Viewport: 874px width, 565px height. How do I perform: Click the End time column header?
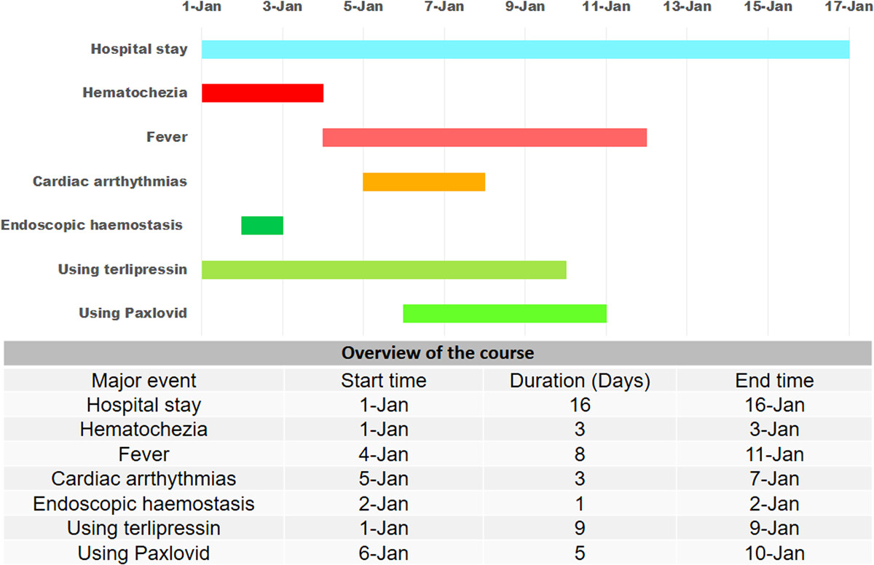click(x=774, y=381)
